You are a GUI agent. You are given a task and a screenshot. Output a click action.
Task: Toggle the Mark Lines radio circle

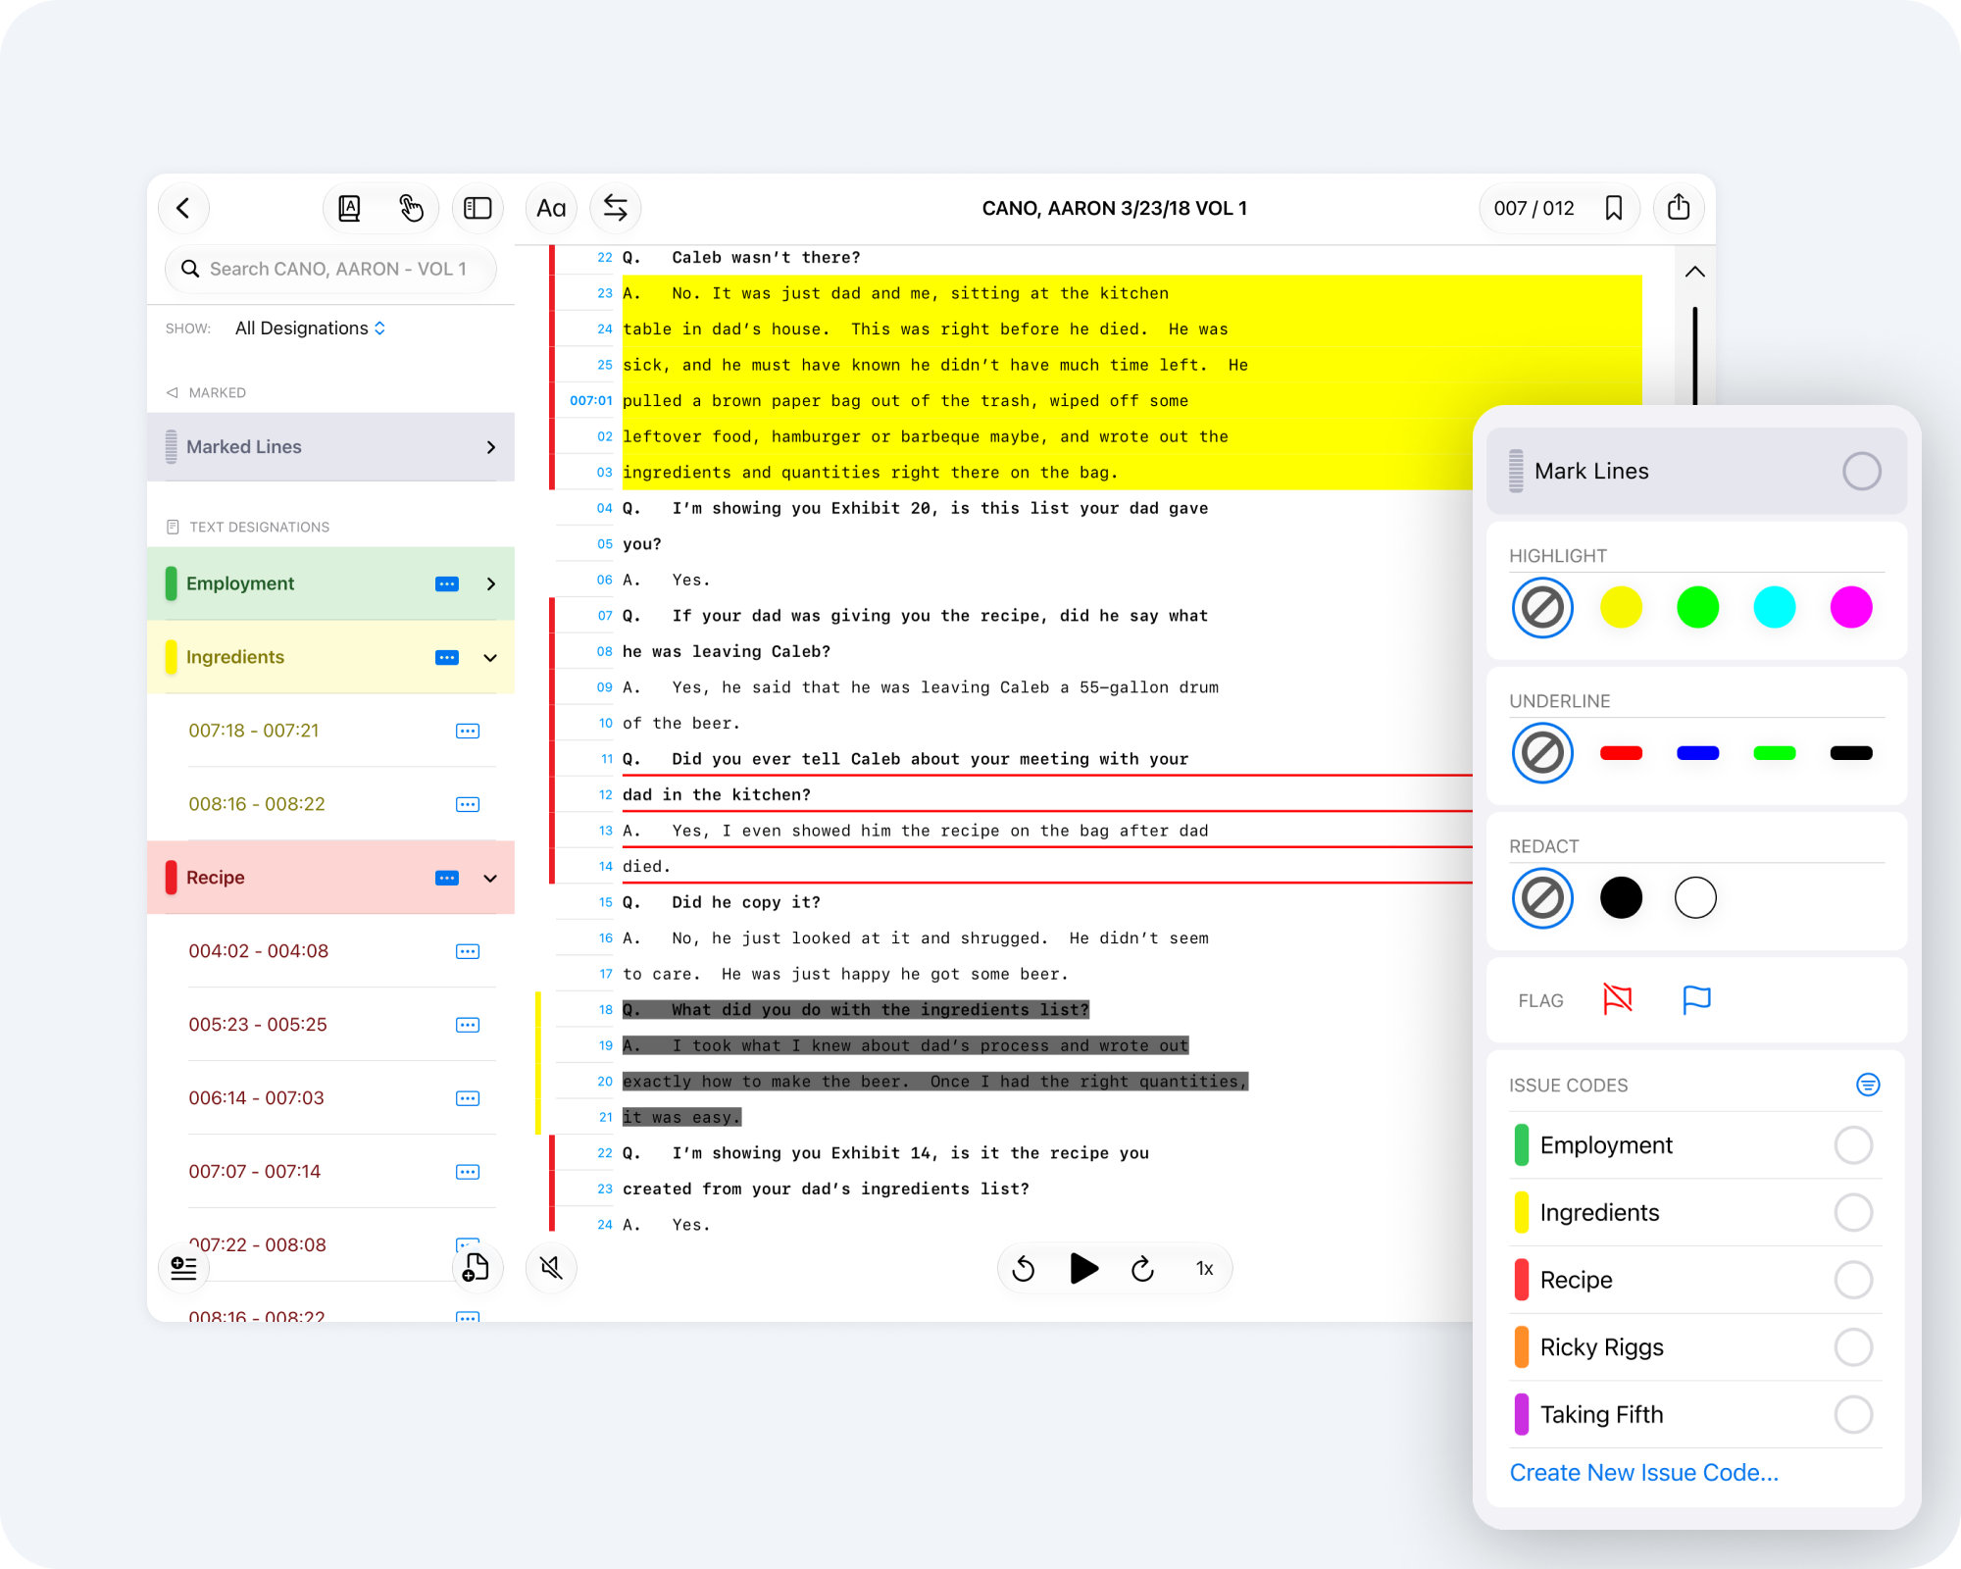click(x=1861, y=471)
